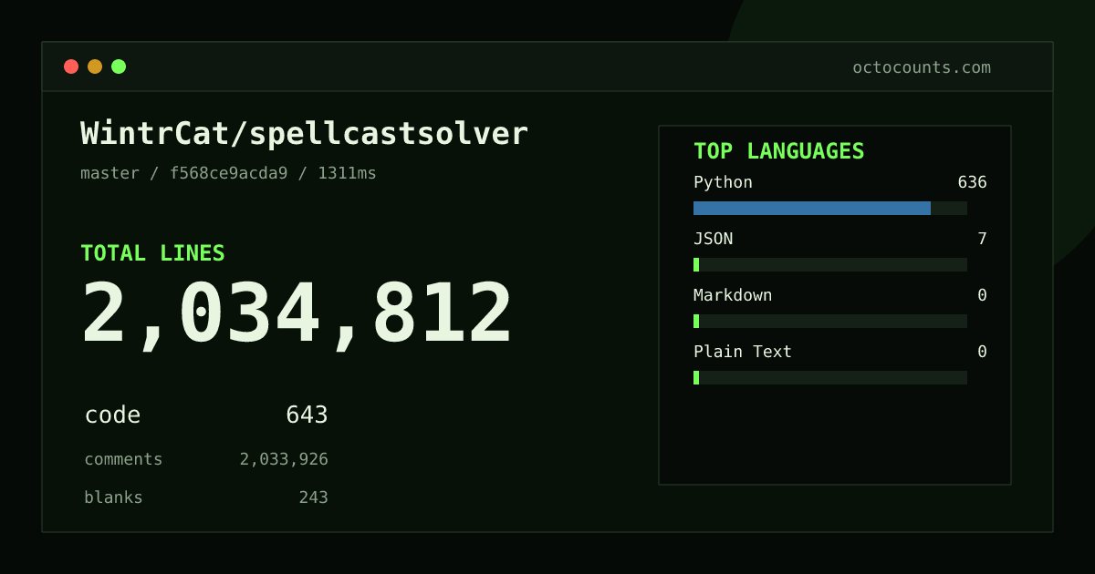The image size is (1095, 574).
Task: Click the comments value 2,033,926
Action: coord(284,459)
